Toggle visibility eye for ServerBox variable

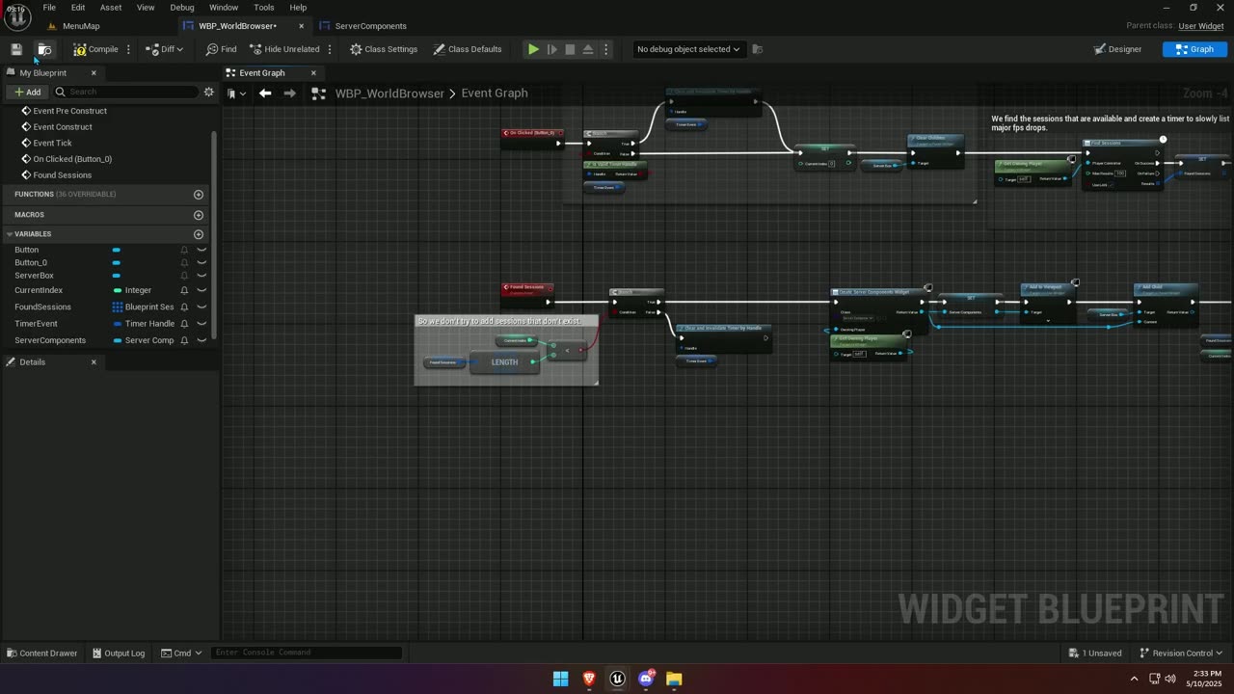pos(201,276)
